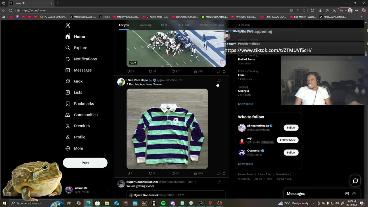
Task: Show more accounts to follow
Action: pyautogui.click(x=246, y=164)
